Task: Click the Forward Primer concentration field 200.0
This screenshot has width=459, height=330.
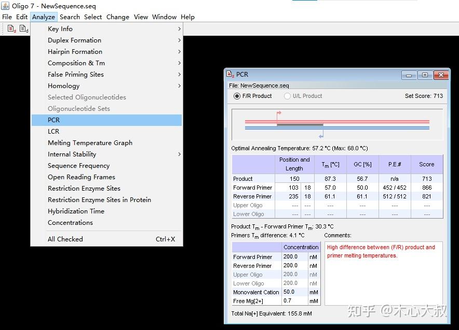Action: [x=295, y=257]
